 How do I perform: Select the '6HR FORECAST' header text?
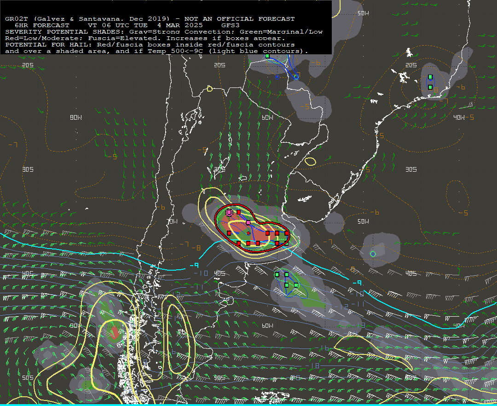tap(42, 25)
